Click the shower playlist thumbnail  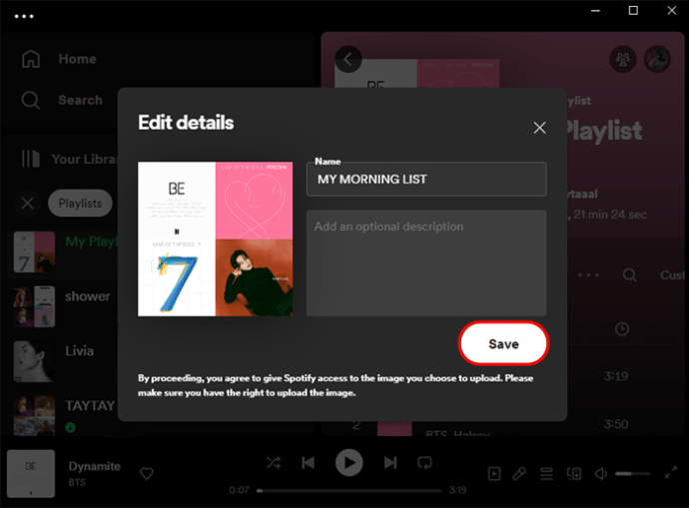pyautogui.click(x=34, y=306)
